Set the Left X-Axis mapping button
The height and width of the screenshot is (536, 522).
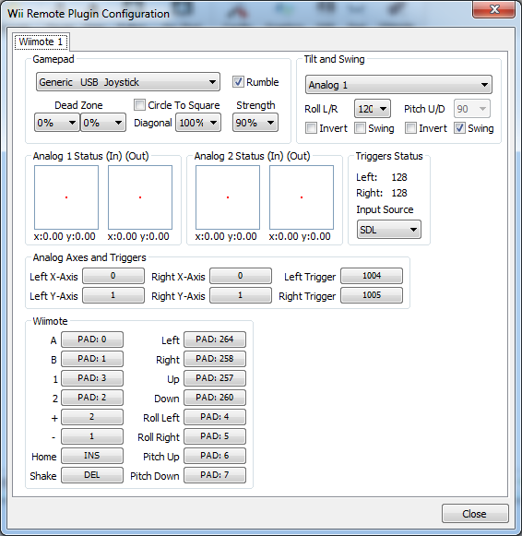[x=113, y=276]
